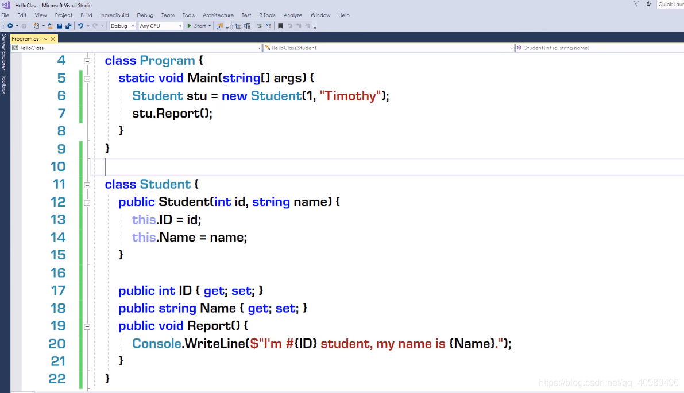
Task: Click the "Timothy" string literal on line 6
Action: click(351, 96)
